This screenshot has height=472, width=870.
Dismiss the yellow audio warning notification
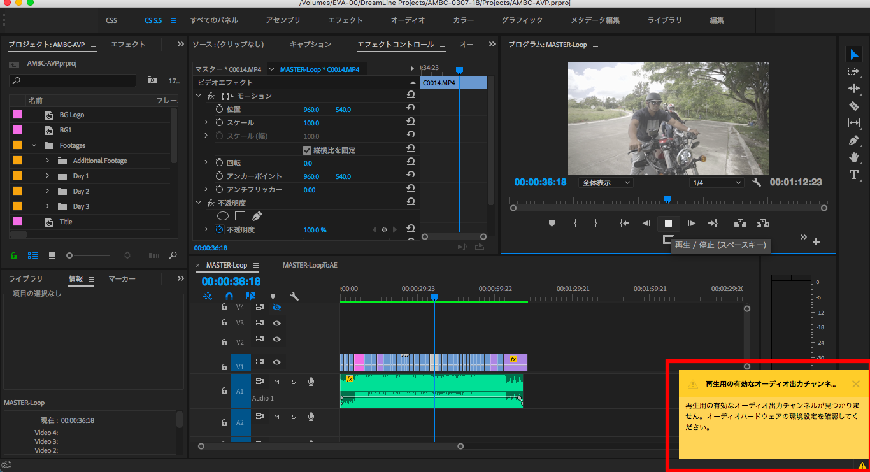point(855,384)
